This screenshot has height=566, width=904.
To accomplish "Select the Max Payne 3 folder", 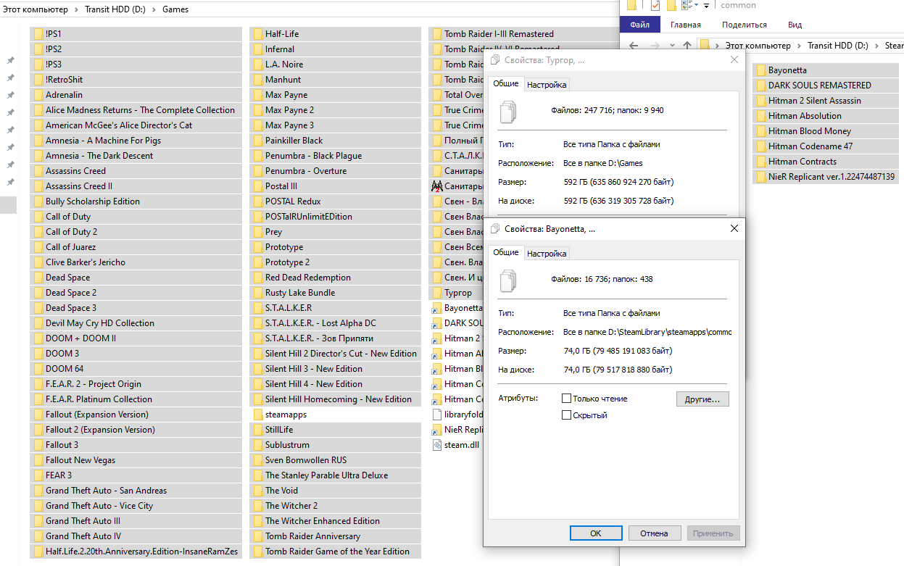I will point(335,125).
